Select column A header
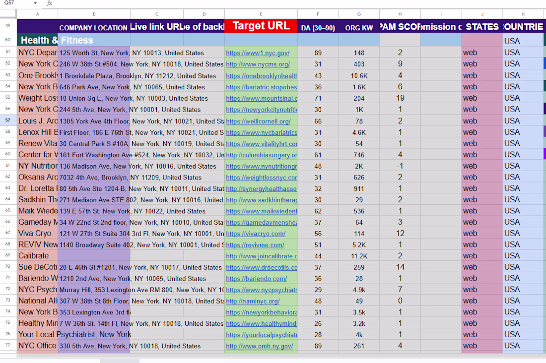 38,14
